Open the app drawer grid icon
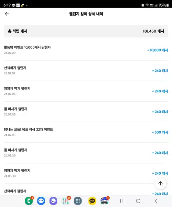Image resolution: width=172 pixels, height=207 pixels. click(78, 201)
